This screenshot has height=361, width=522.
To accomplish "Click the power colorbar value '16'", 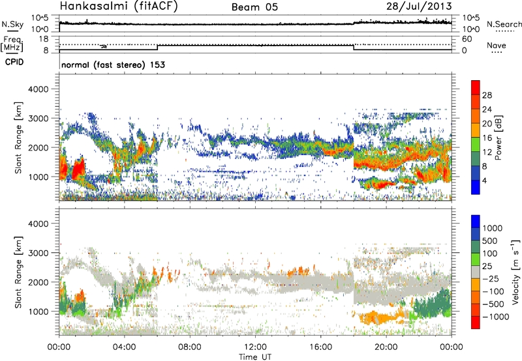I will 487,138.
